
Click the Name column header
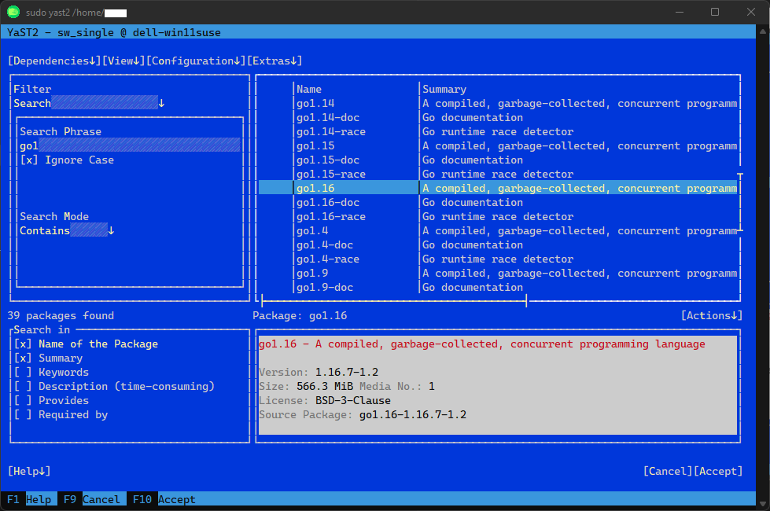click(x=309, y=90)
